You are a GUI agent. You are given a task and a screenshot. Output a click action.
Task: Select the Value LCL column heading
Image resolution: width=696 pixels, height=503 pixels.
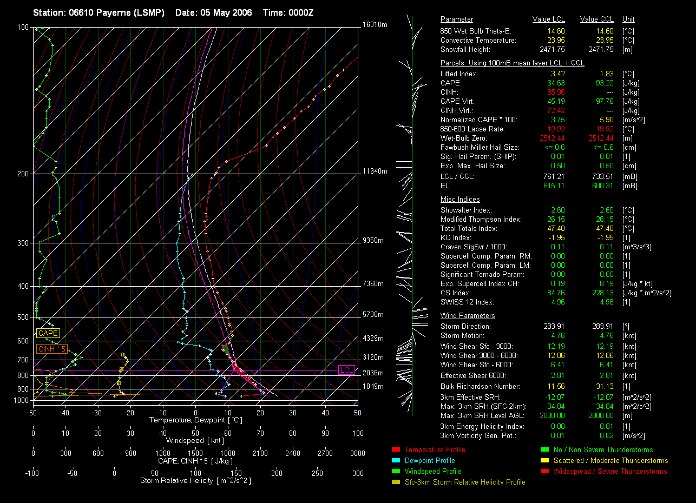click(x=548, y=19)
